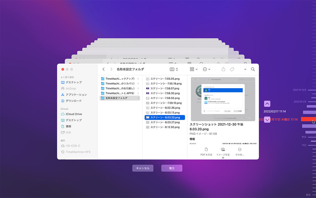Click red highlighted timeline bar 11:14

308,119
